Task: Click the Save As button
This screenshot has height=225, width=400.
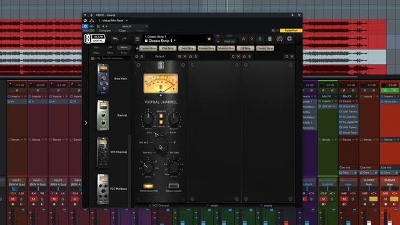Action: point(229,41)
